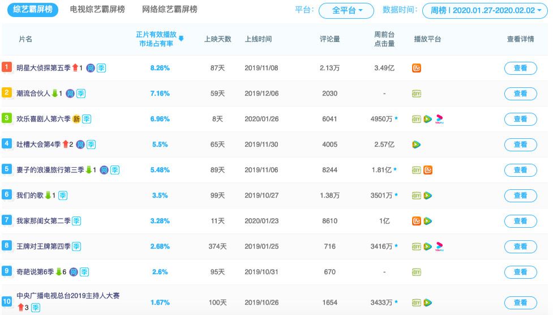
Task: Click Mango TV icon in 明星大侦探第五季 row
Action: (x=417, y=68)
